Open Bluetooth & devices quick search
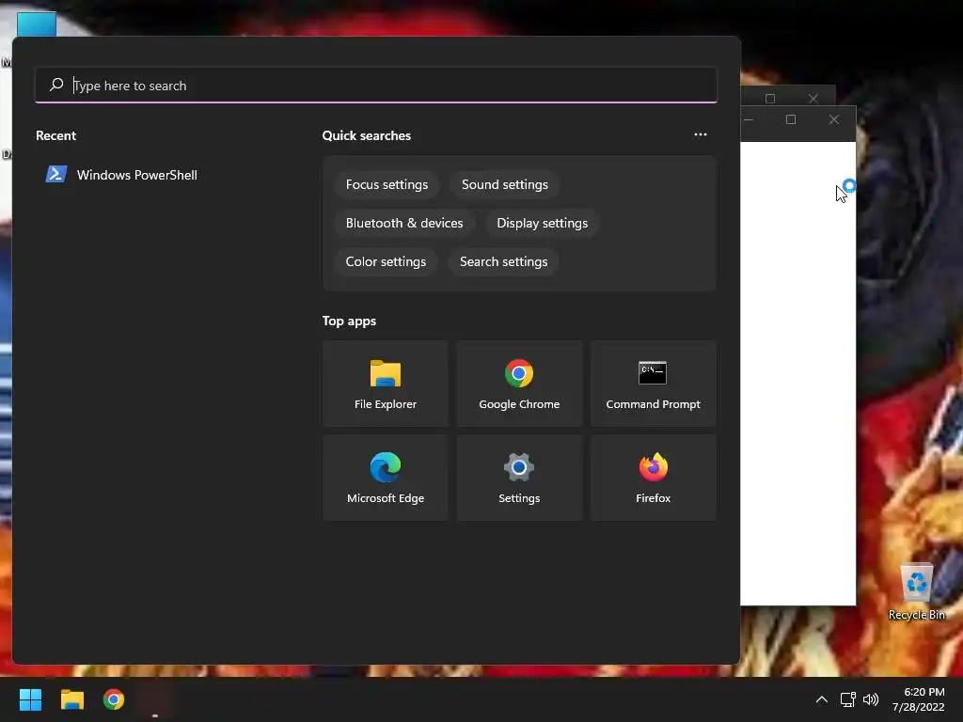Screen dimensions: 963x722 point(404,224)
